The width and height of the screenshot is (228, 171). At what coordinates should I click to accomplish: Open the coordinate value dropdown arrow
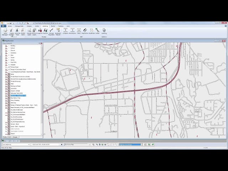click(62, 145)
